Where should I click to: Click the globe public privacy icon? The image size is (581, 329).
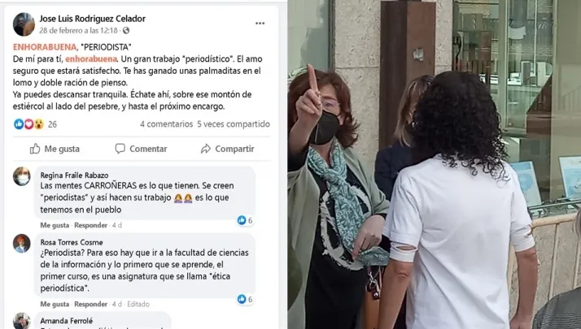[x=126, y=31]
